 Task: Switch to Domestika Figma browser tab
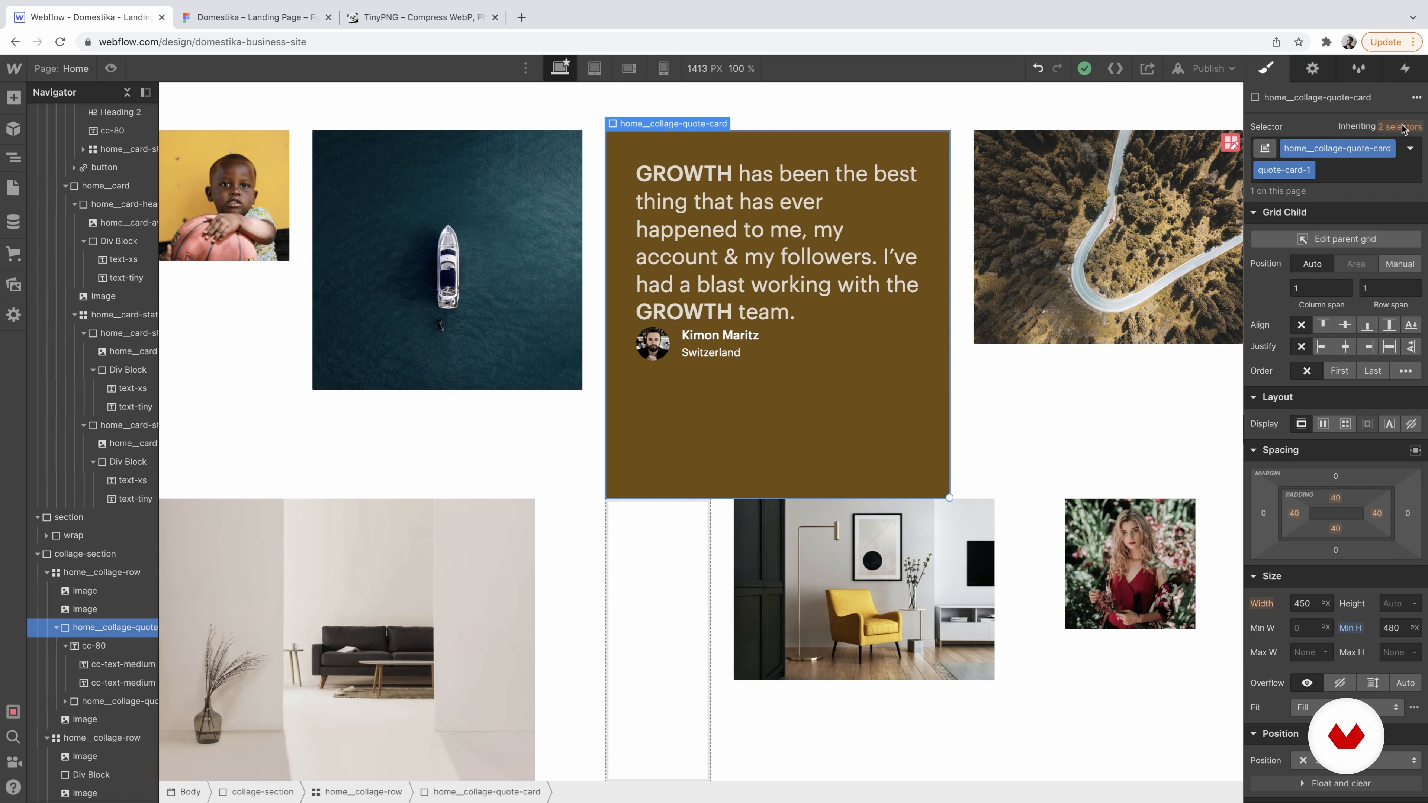click(x=257, y=17)
